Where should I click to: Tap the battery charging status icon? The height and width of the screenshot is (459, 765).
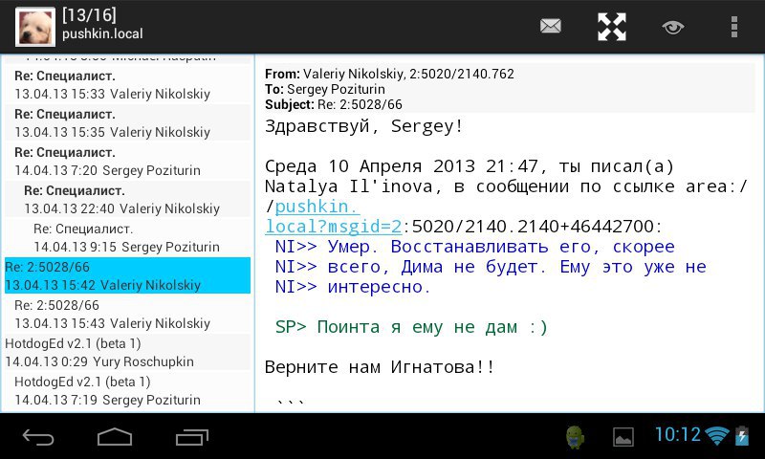[x=742, y=436]
